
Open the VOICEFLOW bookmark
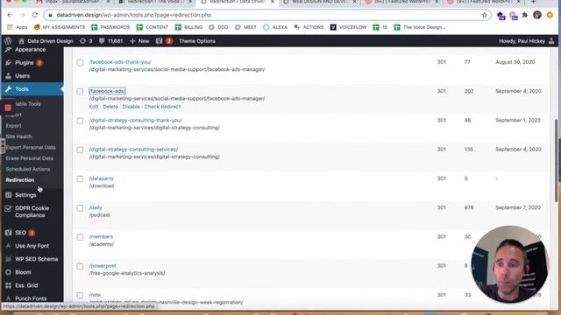click(348, 27)
